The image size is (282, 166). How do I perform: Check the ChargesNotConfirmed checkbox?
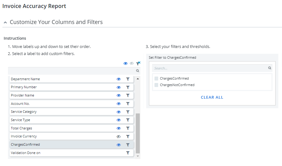(x=156, y=85)
